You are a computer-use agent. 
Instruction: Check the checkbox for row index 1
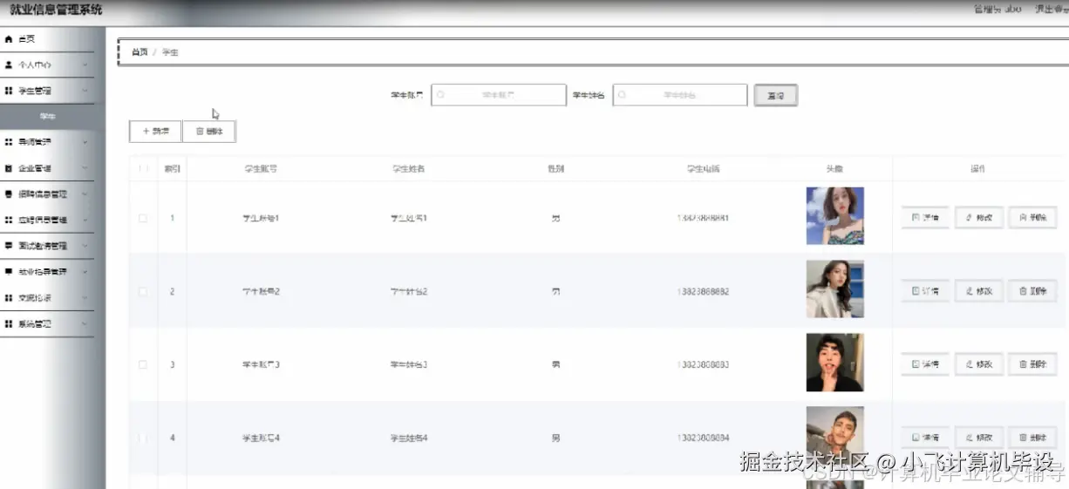click(x=143, y=218)
